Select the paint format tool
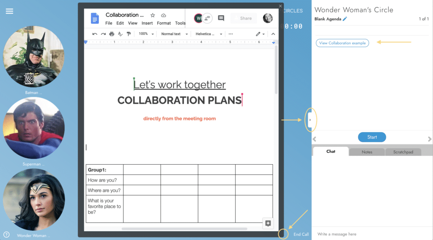Screen dimensions: 433x240 (x=129, y=34)
